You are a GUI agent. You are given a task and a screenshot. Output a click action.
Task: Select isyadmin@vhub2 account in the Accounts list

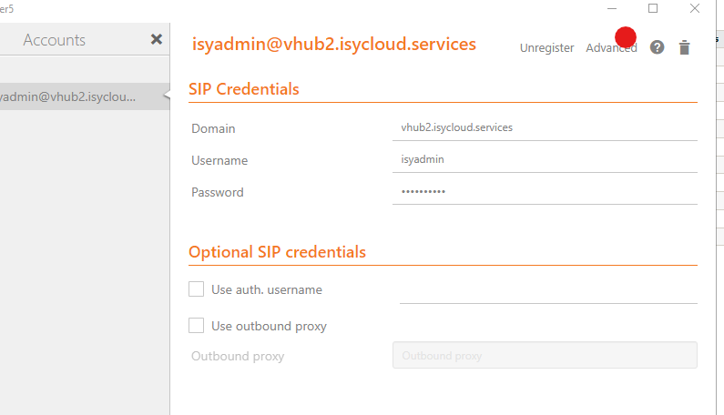[84, 96]
